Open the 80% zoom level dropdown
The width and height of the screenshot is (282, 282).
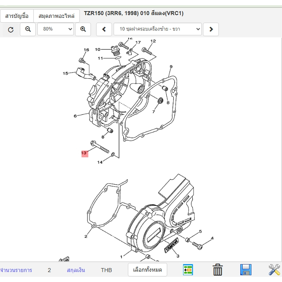tap(56, 29)
